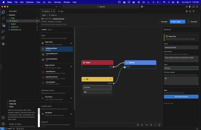The width and height of the screenshot is (201, 130).
Task: Open the Run and Debug view
Action: coord(3,31)
